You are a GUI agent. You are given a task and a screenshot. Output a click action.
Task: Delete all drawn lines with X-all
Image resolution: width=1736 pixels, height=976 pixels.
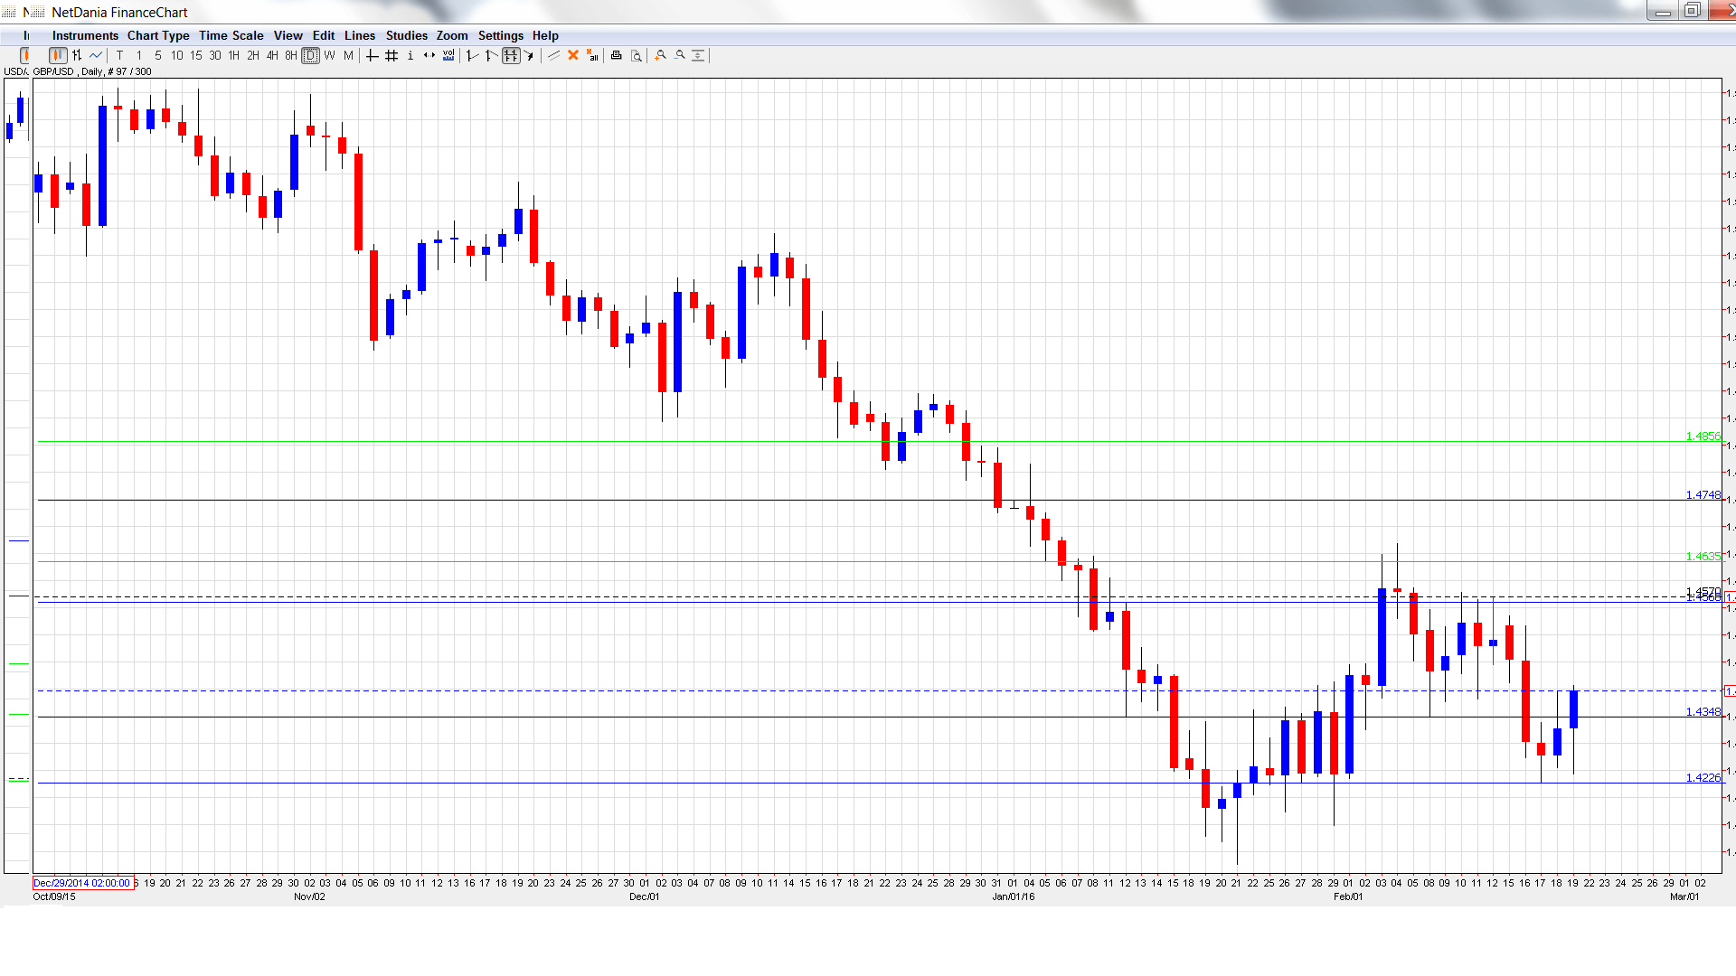[x=593, y=55]
